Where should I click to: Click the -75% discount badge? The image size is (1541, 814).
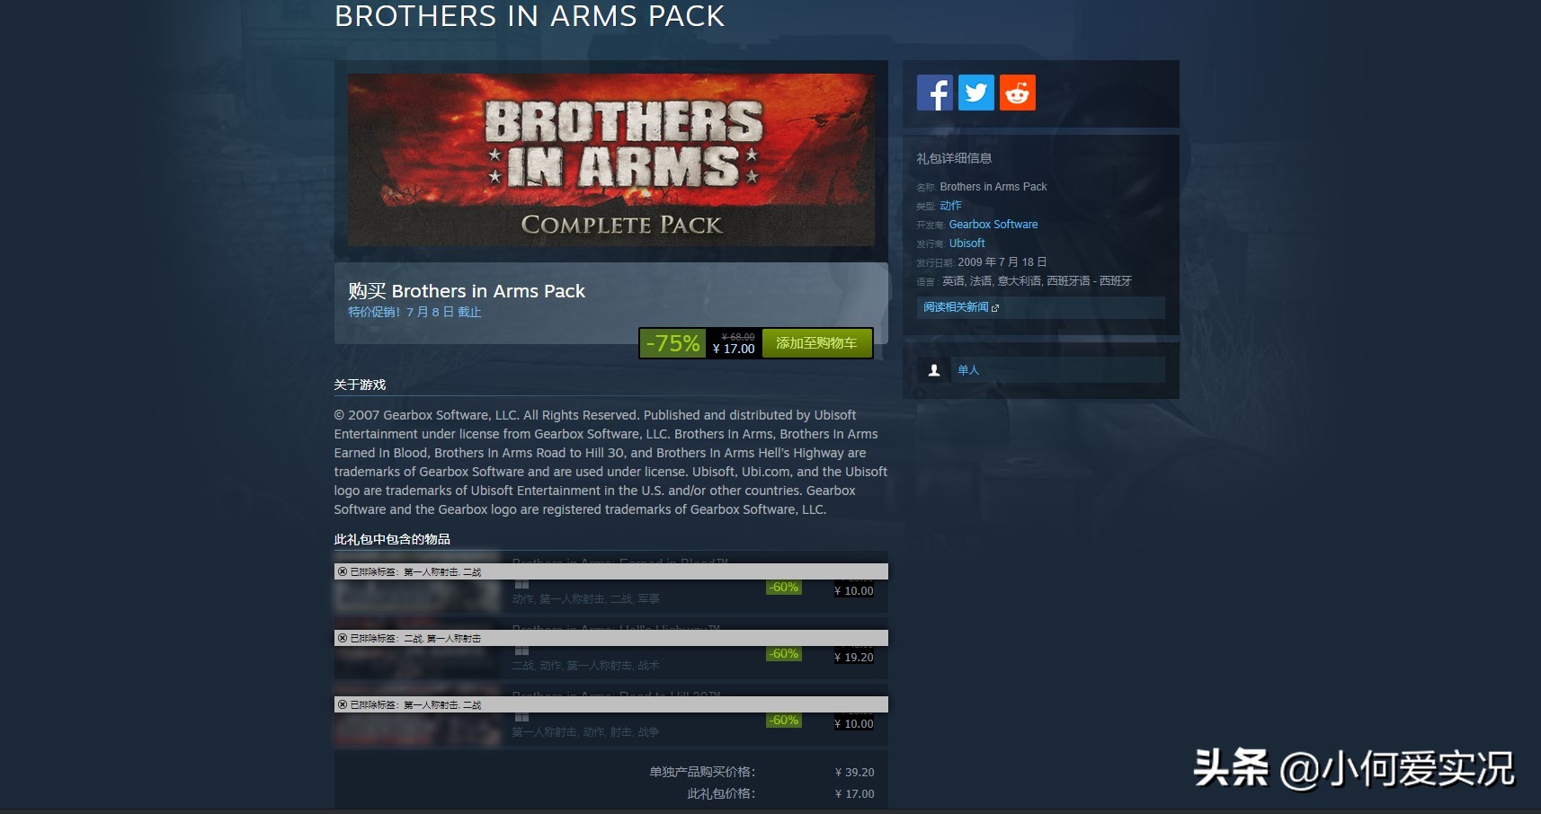coord(673,343)
